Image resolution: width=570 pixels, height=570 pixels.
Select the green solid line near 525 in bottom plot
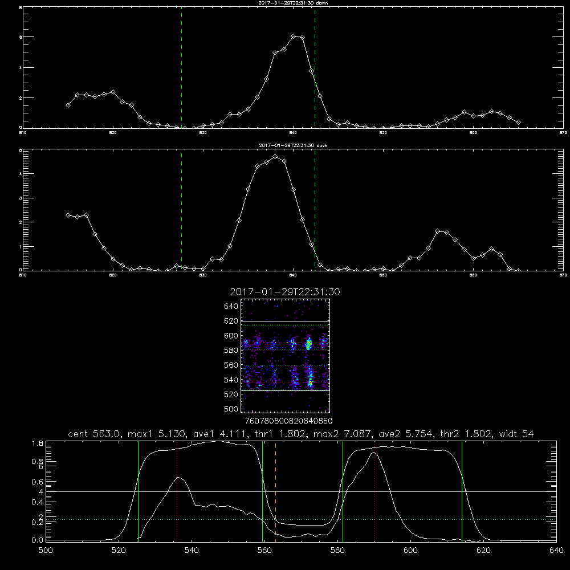[x=138, y=491]
